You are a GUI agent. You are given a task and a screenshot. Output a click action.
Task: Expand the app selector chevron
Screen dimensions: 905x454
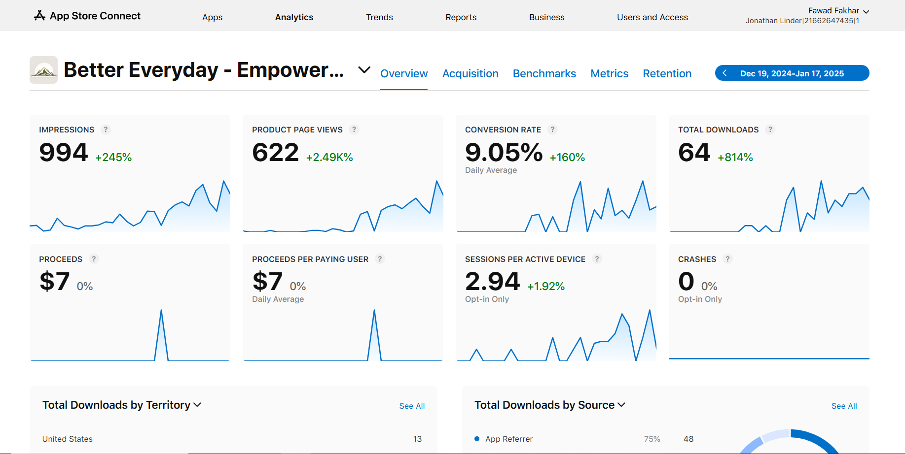(364, 70)
